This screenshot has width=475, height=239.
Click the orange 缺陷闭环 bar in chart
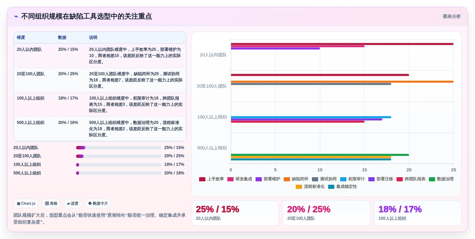342,82
